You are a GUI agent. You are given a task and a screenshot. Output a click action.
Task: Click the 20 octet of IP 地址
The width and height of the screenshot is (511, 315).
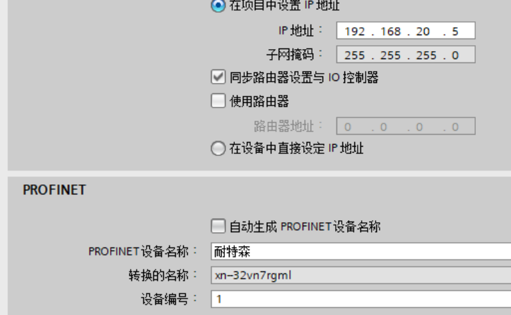[x=423, y=31]
